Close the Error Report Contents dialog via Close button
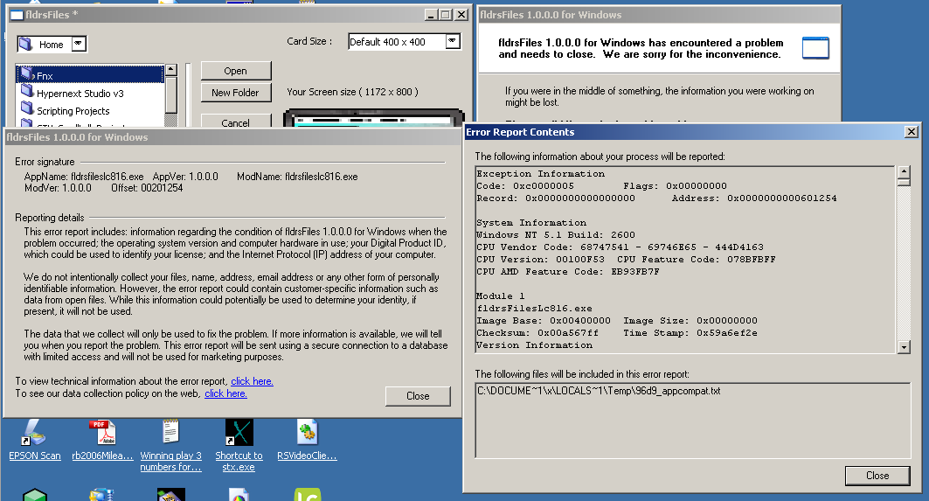The image size is (929, 501). [877, 475]
